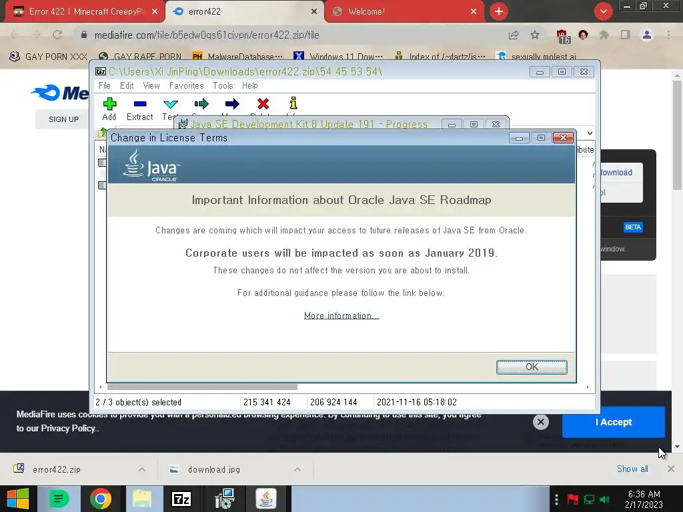The width and height of the screenshot is (683, 512).
Task: Click OK in the Java license dialog
Action: tap(532, 367)
